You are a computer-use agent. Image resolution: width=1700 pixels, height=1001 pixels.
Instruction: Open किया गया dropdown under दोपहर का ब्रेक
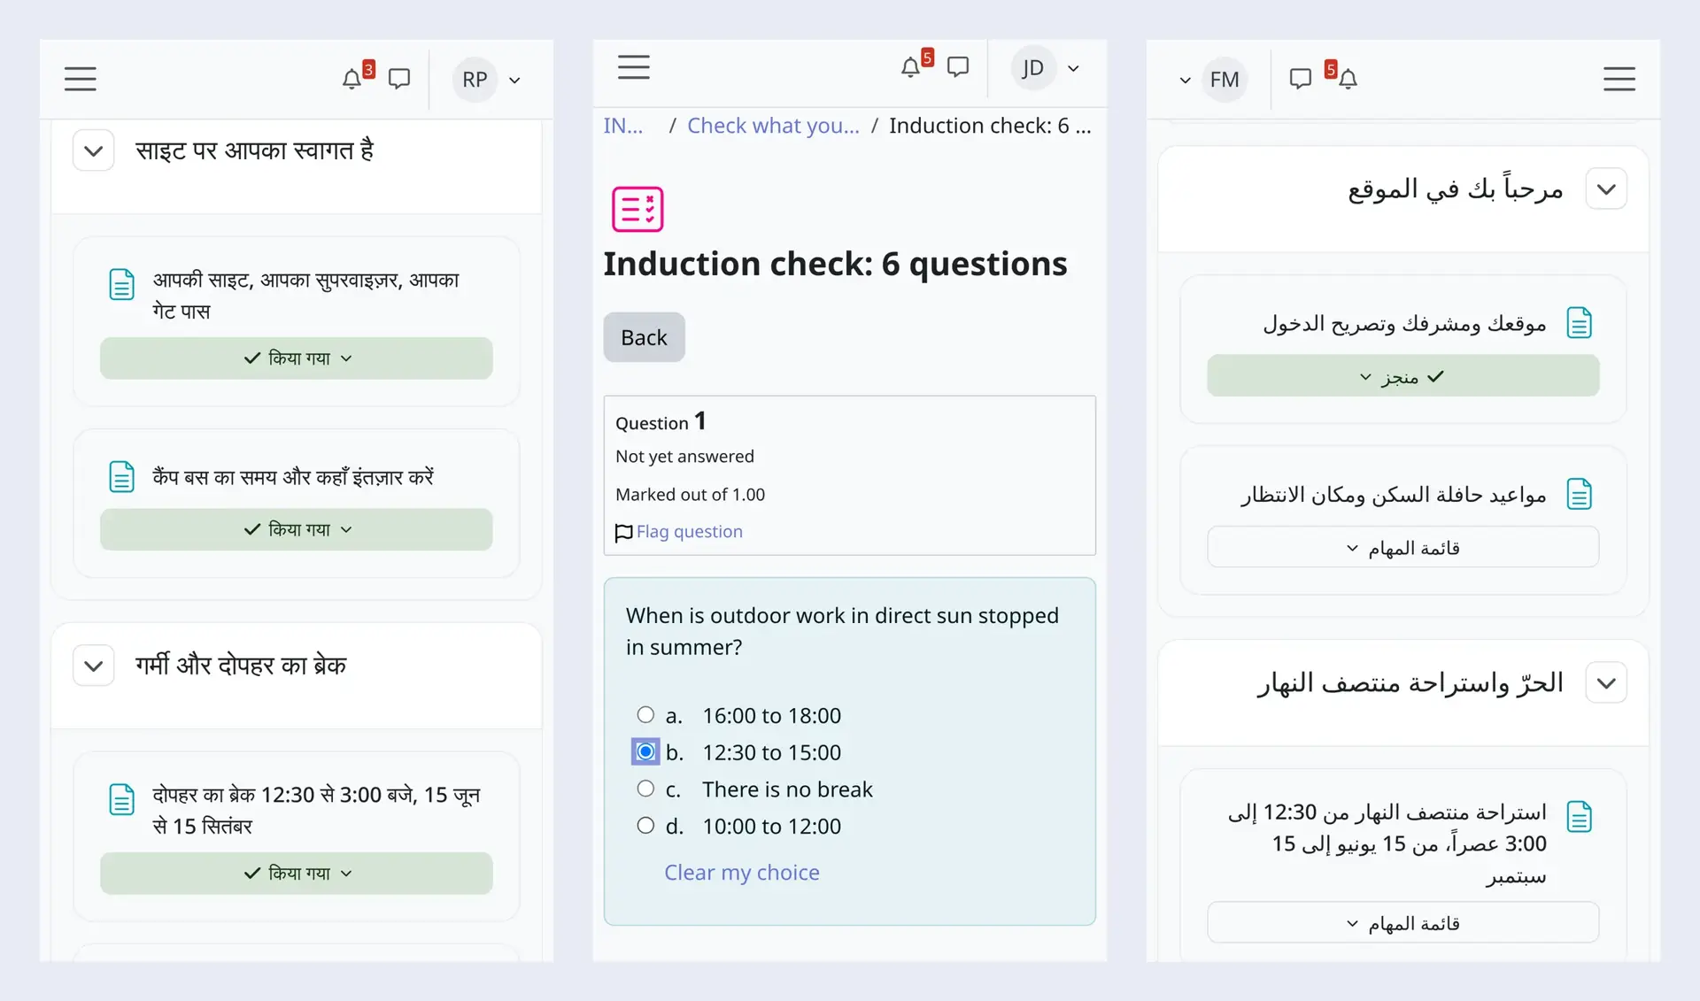[297, 874]
